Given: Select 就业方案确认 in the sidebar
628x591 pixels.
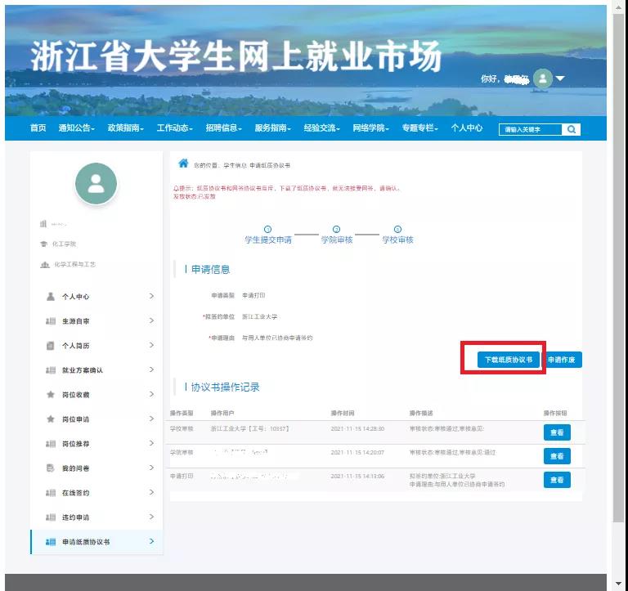Looking at the screenshot, I should coord(83,370).
